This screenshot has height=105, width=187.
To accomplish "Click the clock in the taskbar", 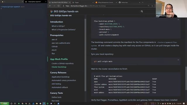I will click(x=179, y=104).
